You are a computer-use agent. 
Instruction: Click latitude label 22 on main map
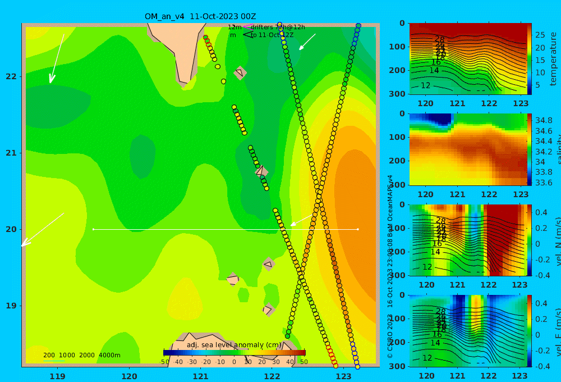pos(11,76)
